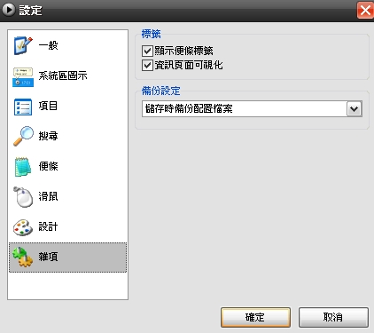The height and width of the screenshot is (333, 374).
Task: Switch to 系統區圖示 category label
Action: (63, 75)
